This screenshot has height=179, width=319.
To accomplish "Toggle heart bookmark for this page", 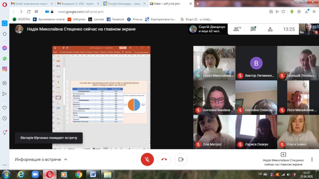I will [x=283, y=12].
